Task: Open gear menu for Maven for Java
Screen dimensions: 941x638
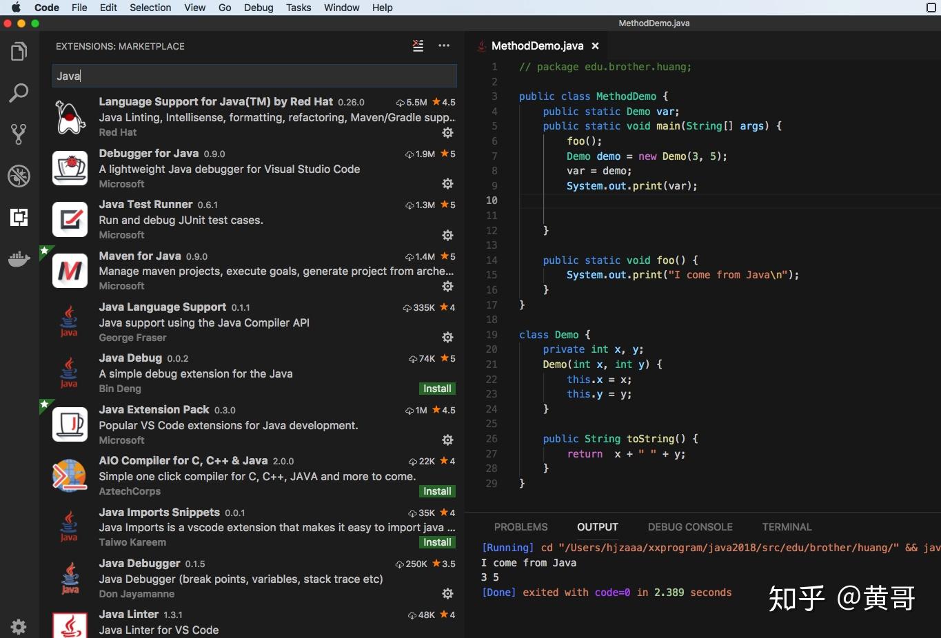Action: (448, 286)
